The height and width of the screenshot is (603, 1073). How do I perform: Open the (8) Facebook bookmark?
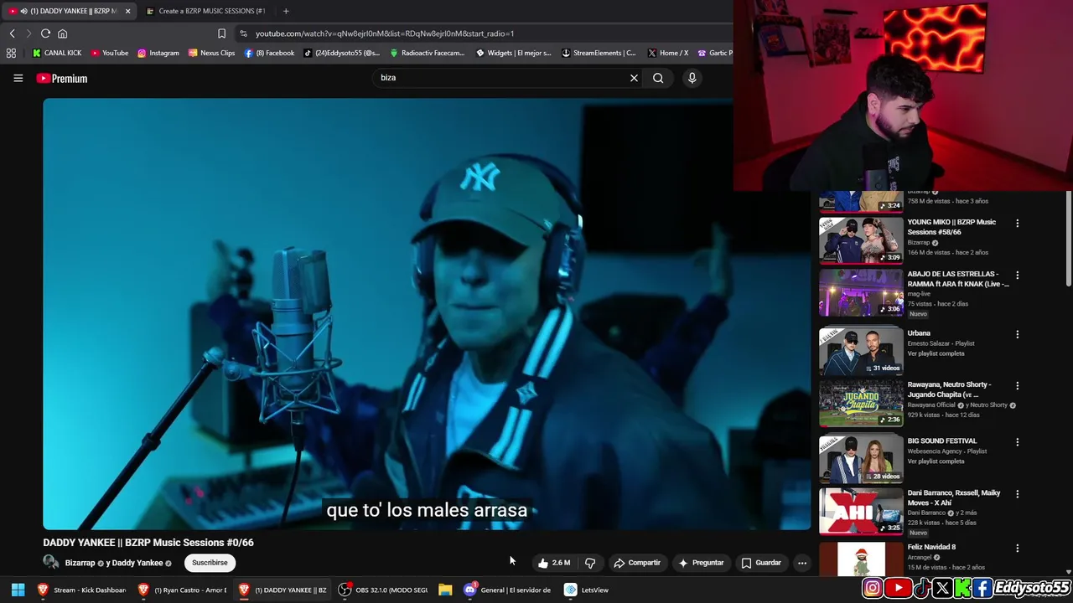click(269, 53)
